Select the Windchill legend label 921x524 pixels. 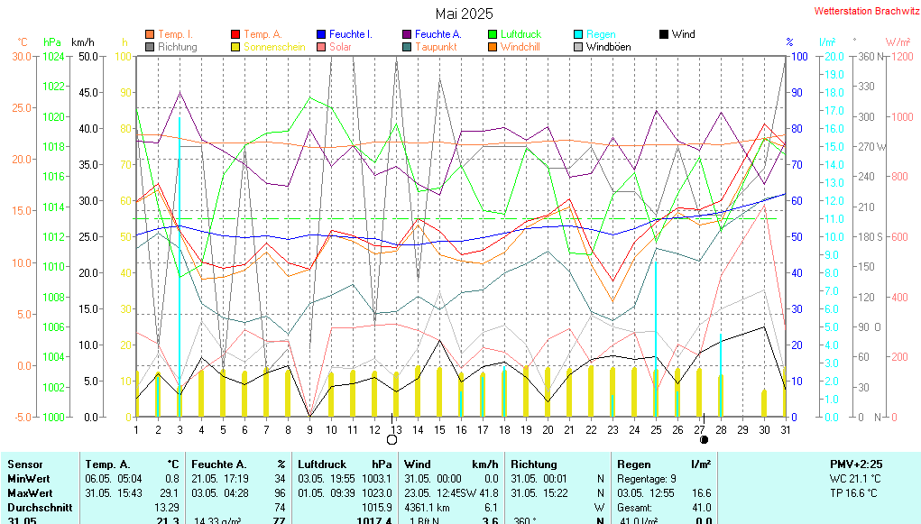(520, 47)
